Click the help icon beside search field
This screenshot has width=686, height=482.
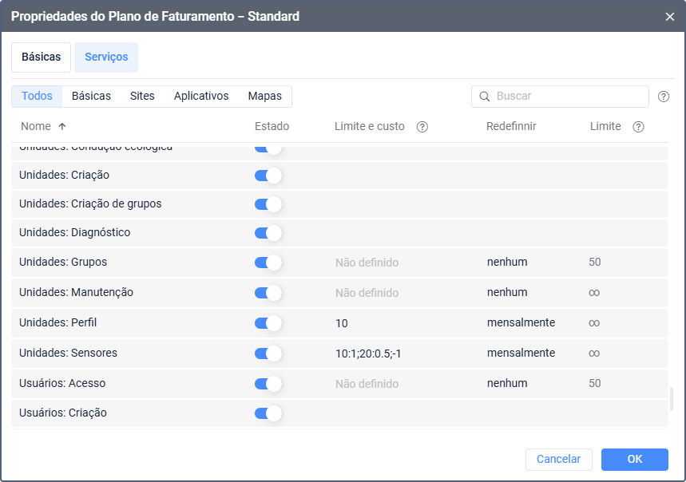pos(664,97)
